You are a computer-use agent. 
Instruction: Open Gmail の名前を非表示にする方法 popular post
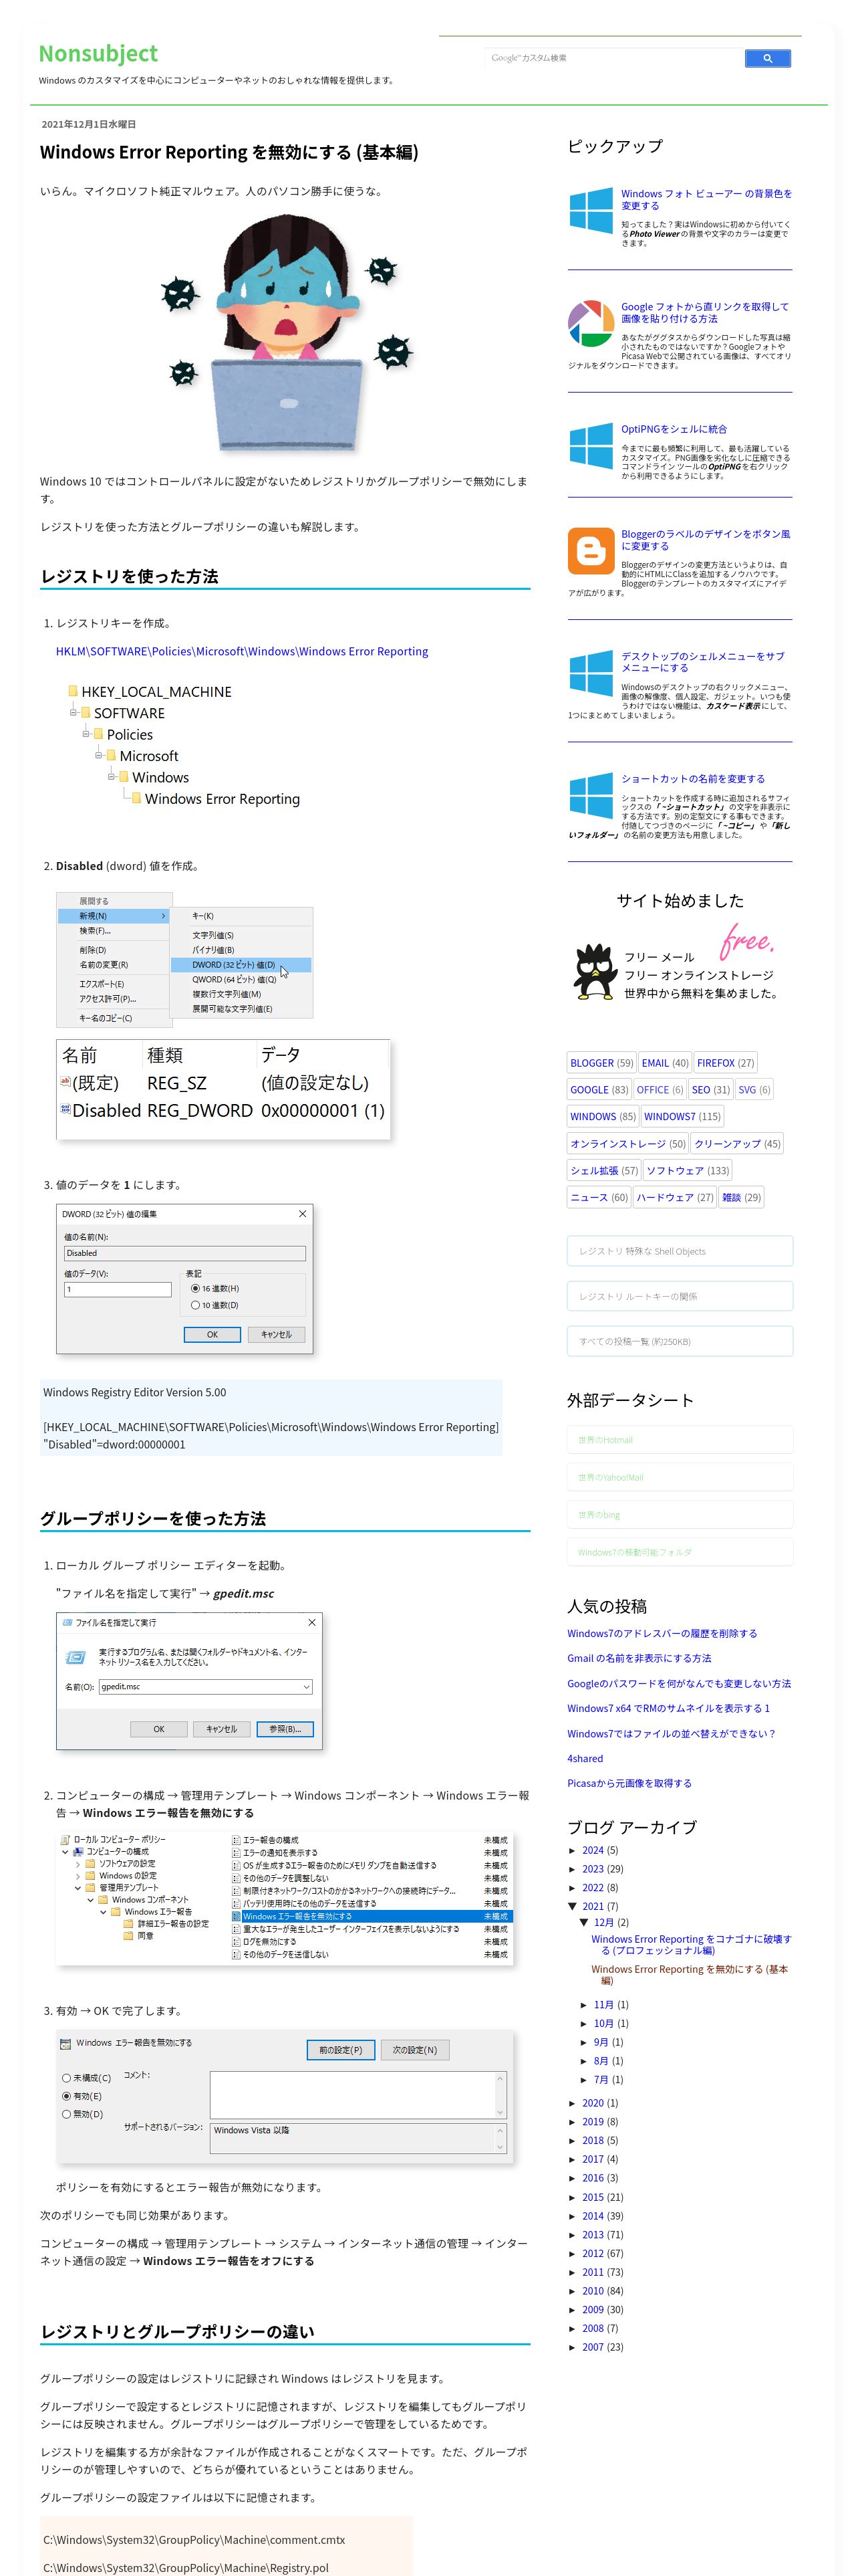coord(638,1658)
